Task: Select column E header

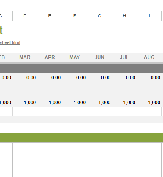Action: pyautogui.click(x=50, y=16)
